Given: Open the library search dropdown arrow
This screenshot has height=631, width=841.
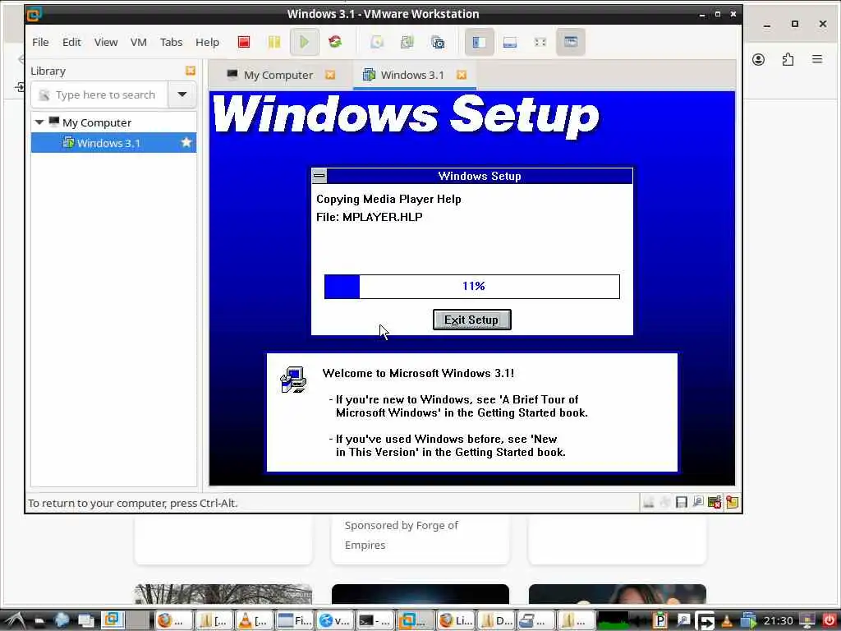Looking at the screenshot, I should [182, 95].
